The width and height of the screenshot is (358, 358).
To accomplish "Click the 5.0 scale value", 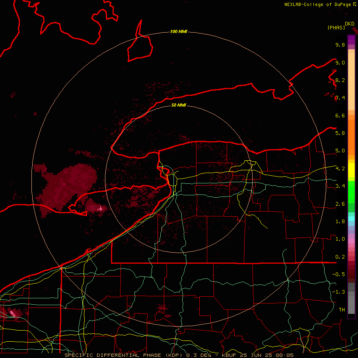I will (x=340, y=151).
